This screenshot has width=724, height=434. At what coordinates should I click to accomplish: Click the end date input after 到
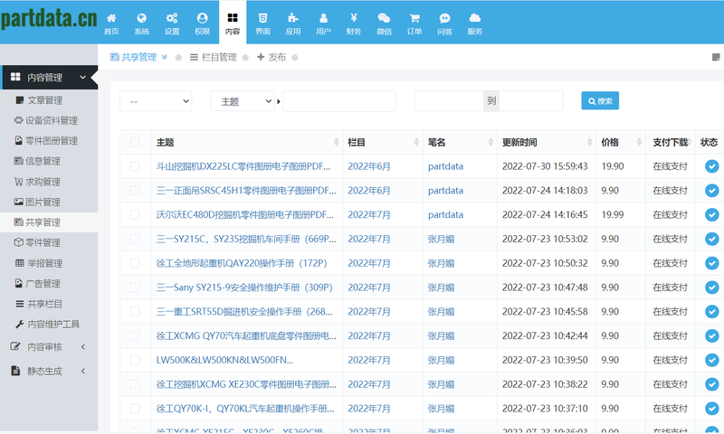(x=531, y=101)
